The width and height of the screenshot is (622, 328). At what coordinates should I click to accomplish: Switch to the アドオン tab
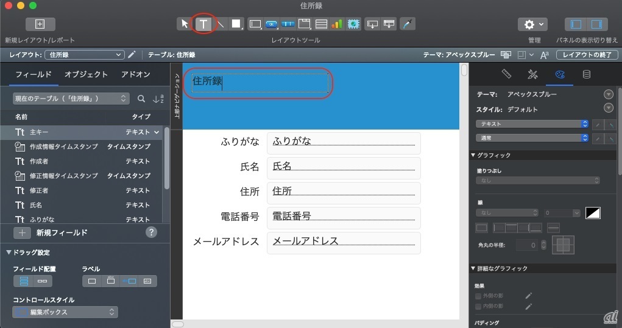pos(136,75)
